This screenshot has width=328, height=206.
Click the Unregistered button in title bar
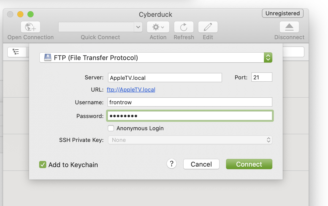click(x=282, y=13)
